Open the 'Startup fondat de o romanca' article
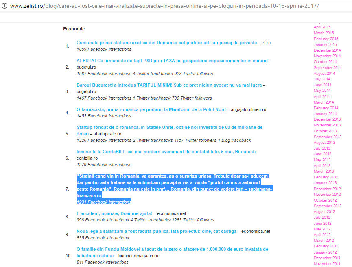The height and width of the screenshot is (267, 352). pyautogui.click(x=169, y=127)
